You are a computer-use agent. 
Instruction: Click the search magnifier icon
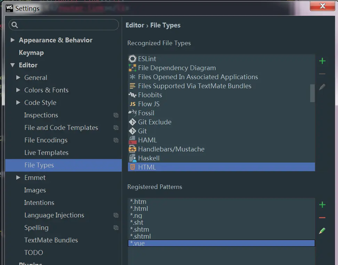(15, 25)
